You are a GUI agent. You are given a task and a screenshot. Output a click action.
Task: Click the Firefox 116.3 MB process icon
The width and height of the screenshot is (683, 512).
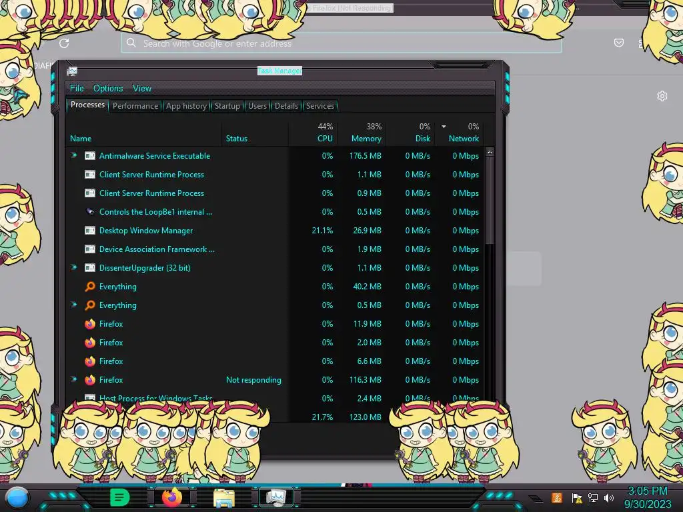tap(90, 380)
